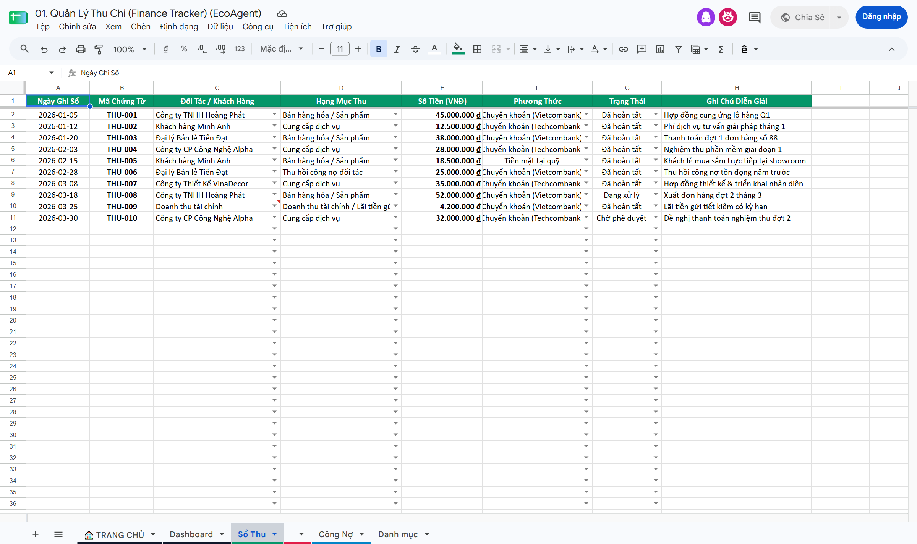Toggle bold formatting
917x544 pixels.
coord(379,49)
